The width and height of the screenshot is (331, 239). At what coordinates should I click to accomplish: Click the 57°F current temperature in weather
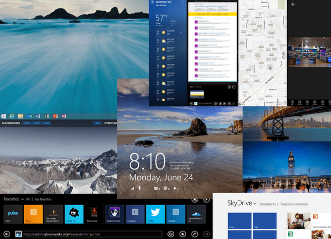pyautogui.click(x=161, y=17)
